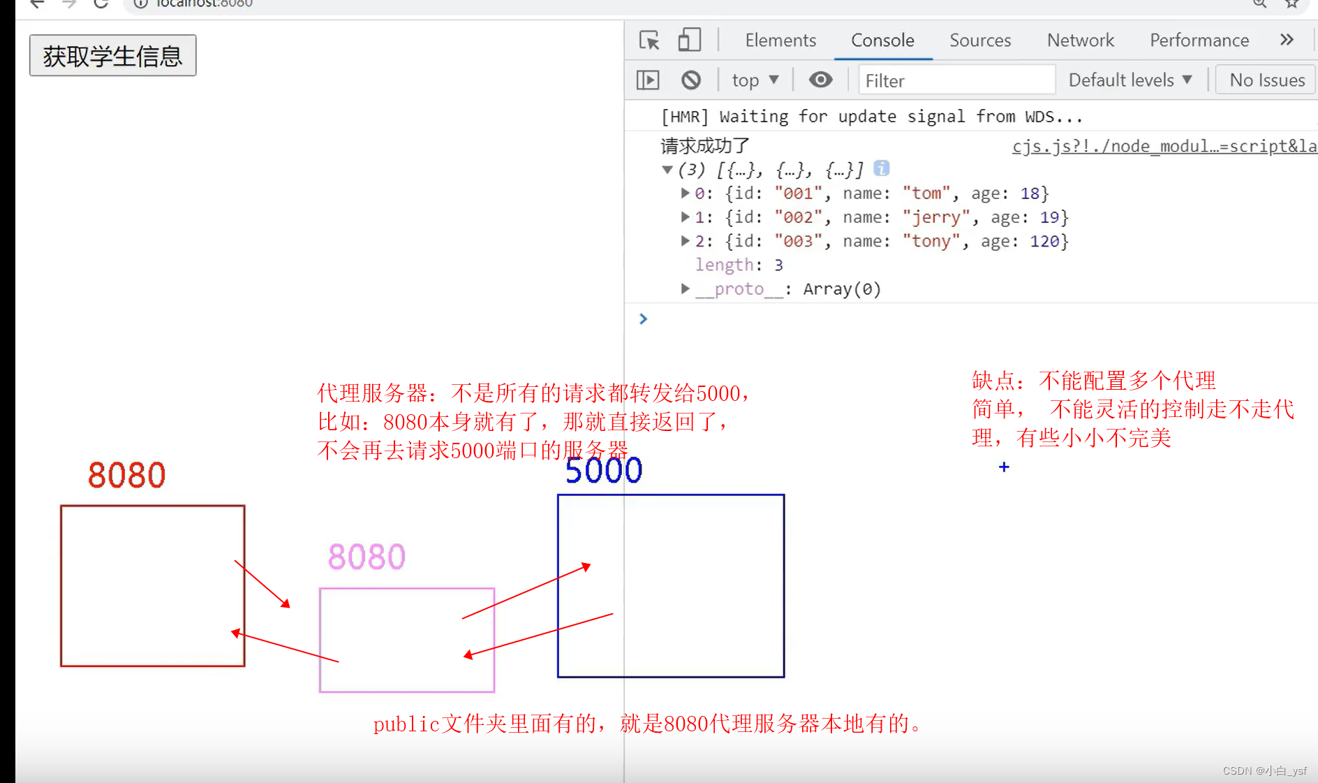Click the 'length: 3' property text
Image resolution: width=1318 pixels, height=783 pixels.
[739, 265]
